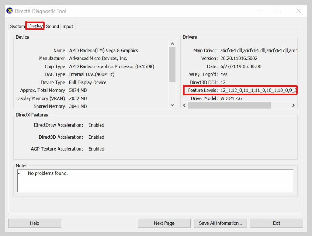Open the Input tab

click(68, 26)
